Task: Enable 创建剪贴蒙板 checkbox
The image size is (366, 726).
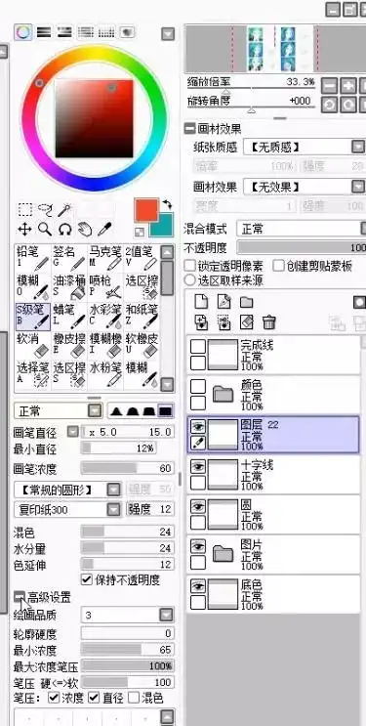Action: pyautogui.click(x=278, y=266)
